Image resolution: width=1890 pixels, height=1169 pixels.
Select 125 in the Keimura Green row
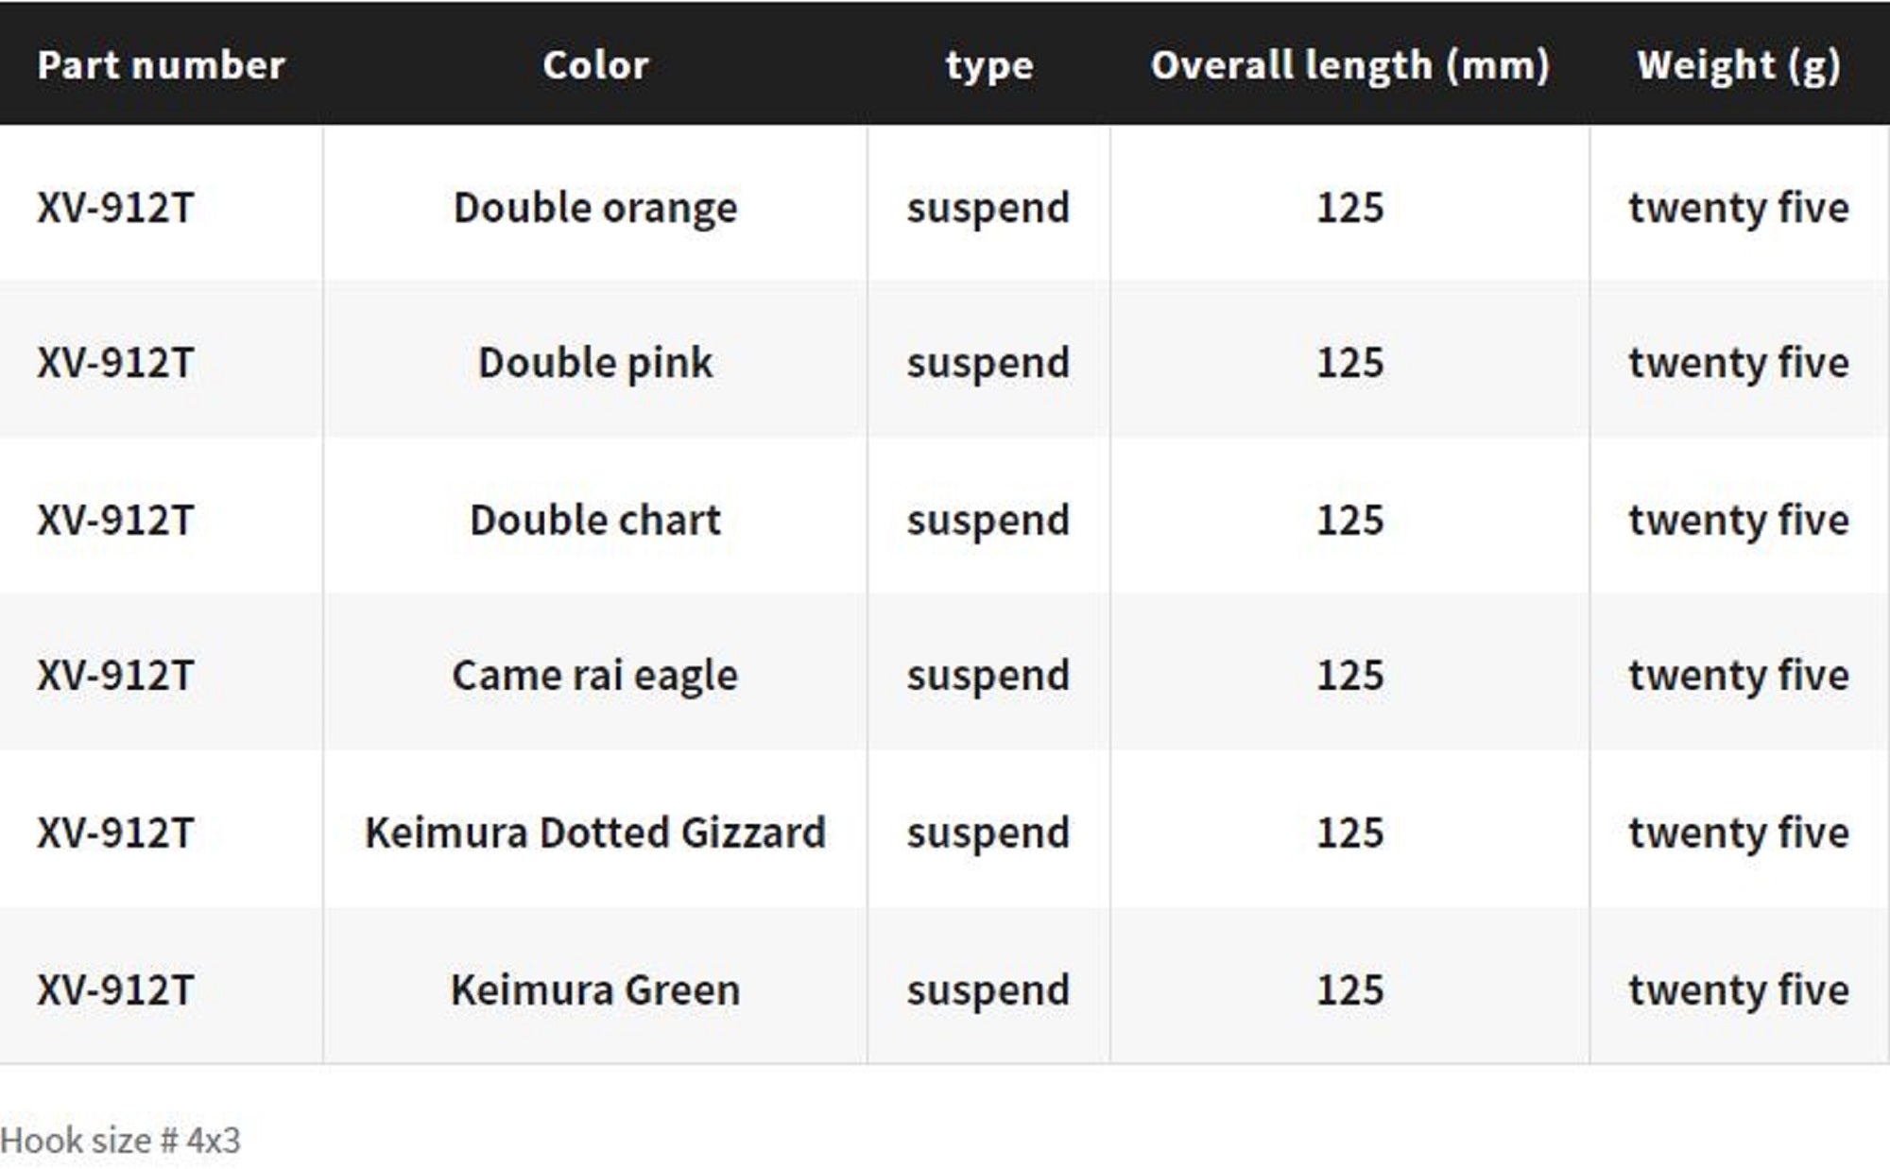[1349, 989]
